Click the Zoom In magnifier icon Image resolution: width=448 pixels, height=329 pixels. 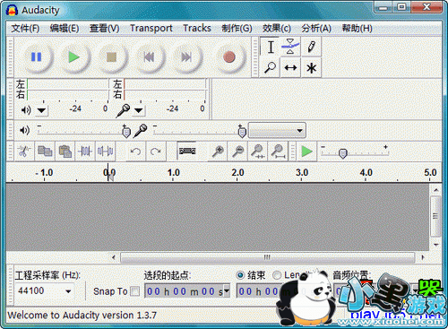coord(218,152)
